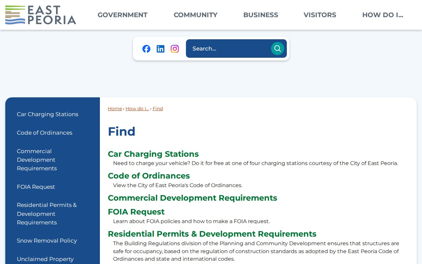Open Residential Permits & Development Requirements heading
Image resolution: width=422 pixels, height=264 pixels.
[x=212, y=234]
